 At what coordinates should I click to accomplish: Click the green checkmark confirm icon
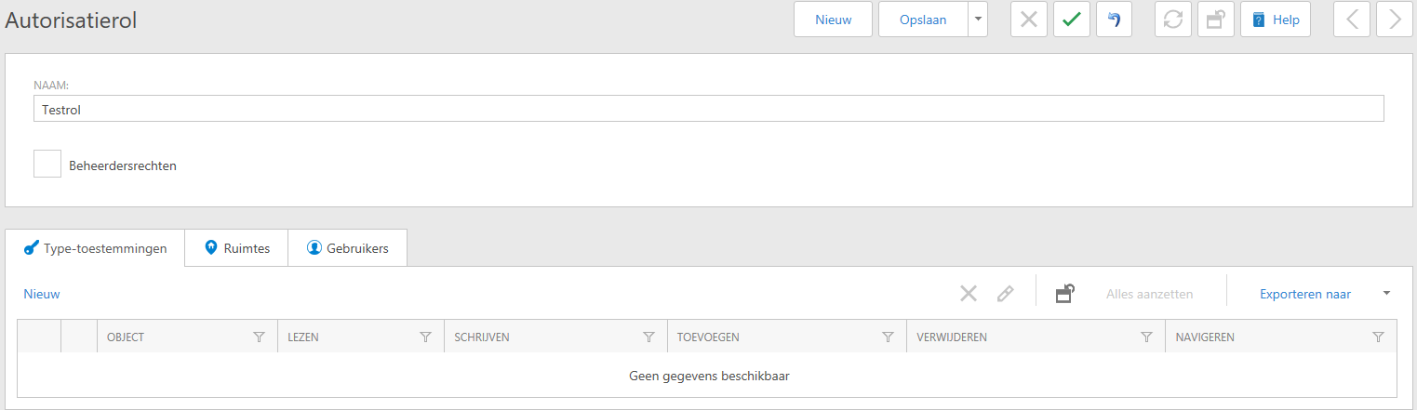pos(1071,20)
